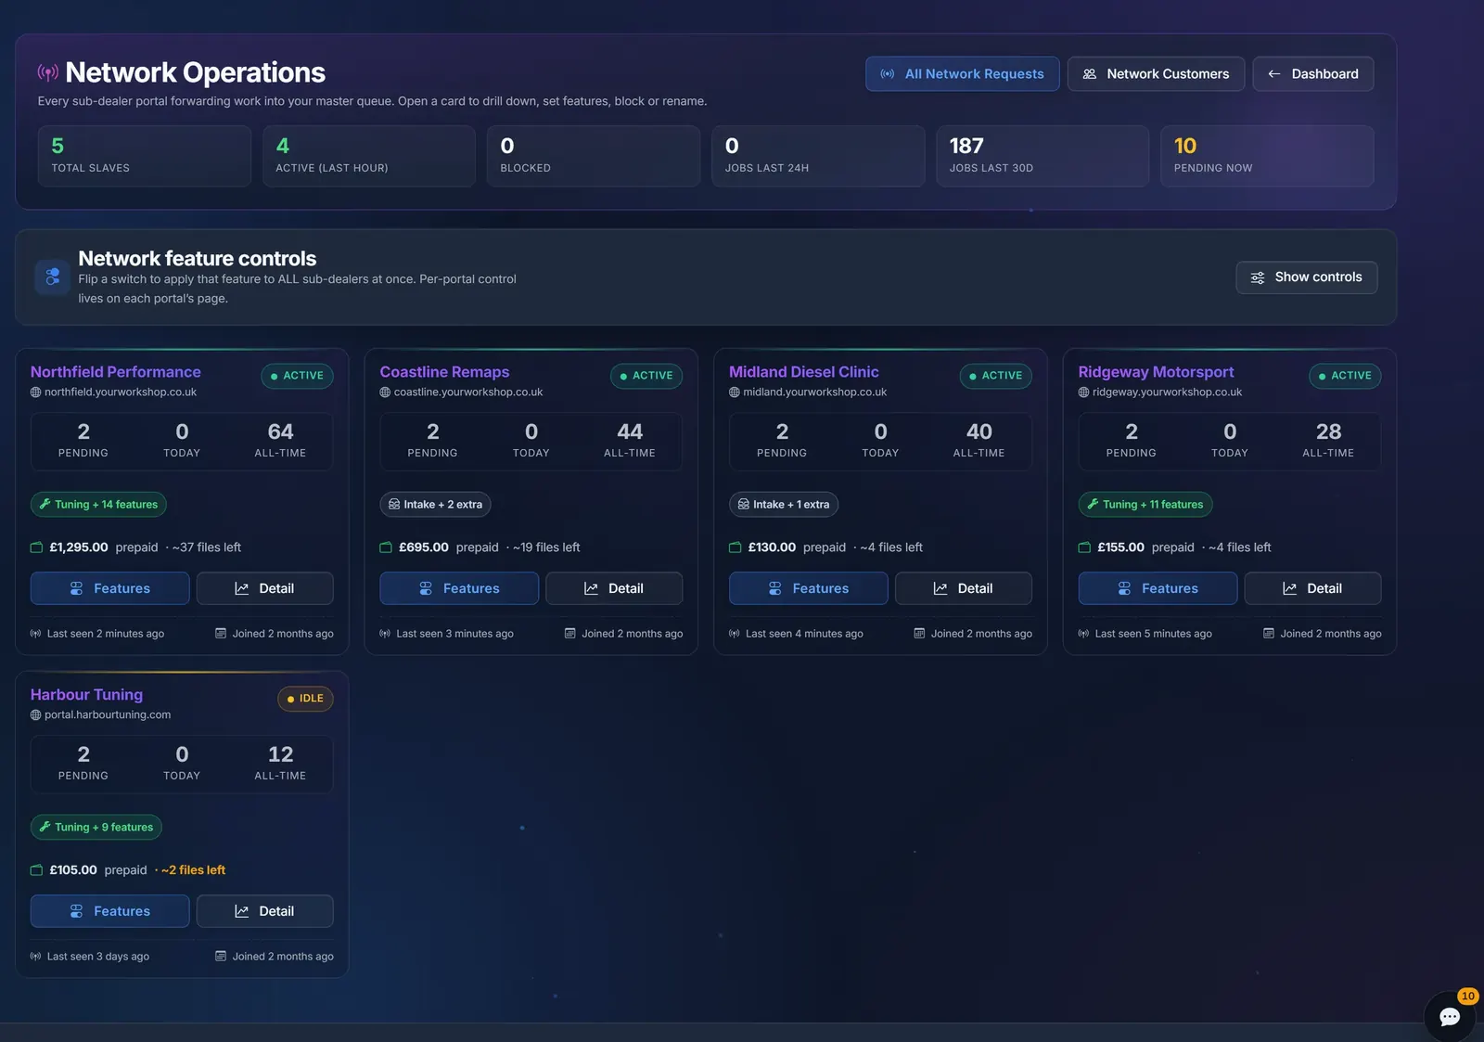View Detail for Northfield Performance
Image resolution: width=1484 pixels, height=1042 pixels.
coord(265,588)
